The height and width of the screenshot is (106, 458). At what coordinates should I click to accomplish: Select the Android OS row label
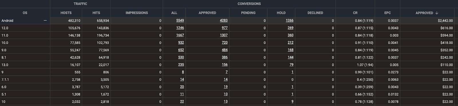(7, 21)
